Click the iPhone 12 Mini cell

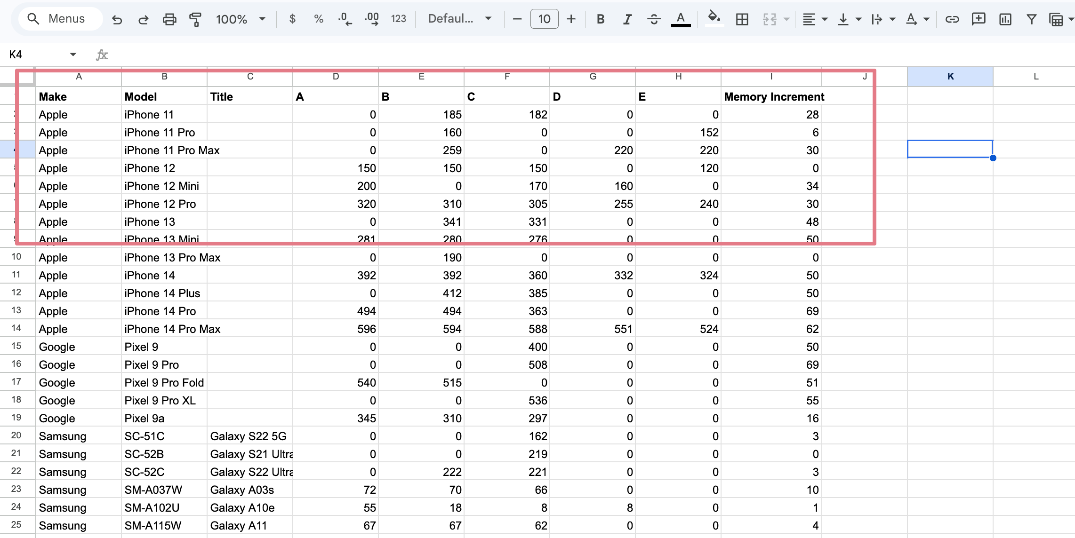coord(164,186)
